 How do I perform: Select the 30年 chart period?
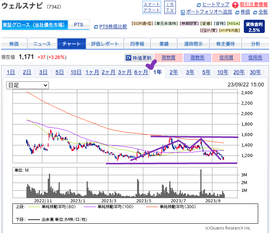pos(255,72)
